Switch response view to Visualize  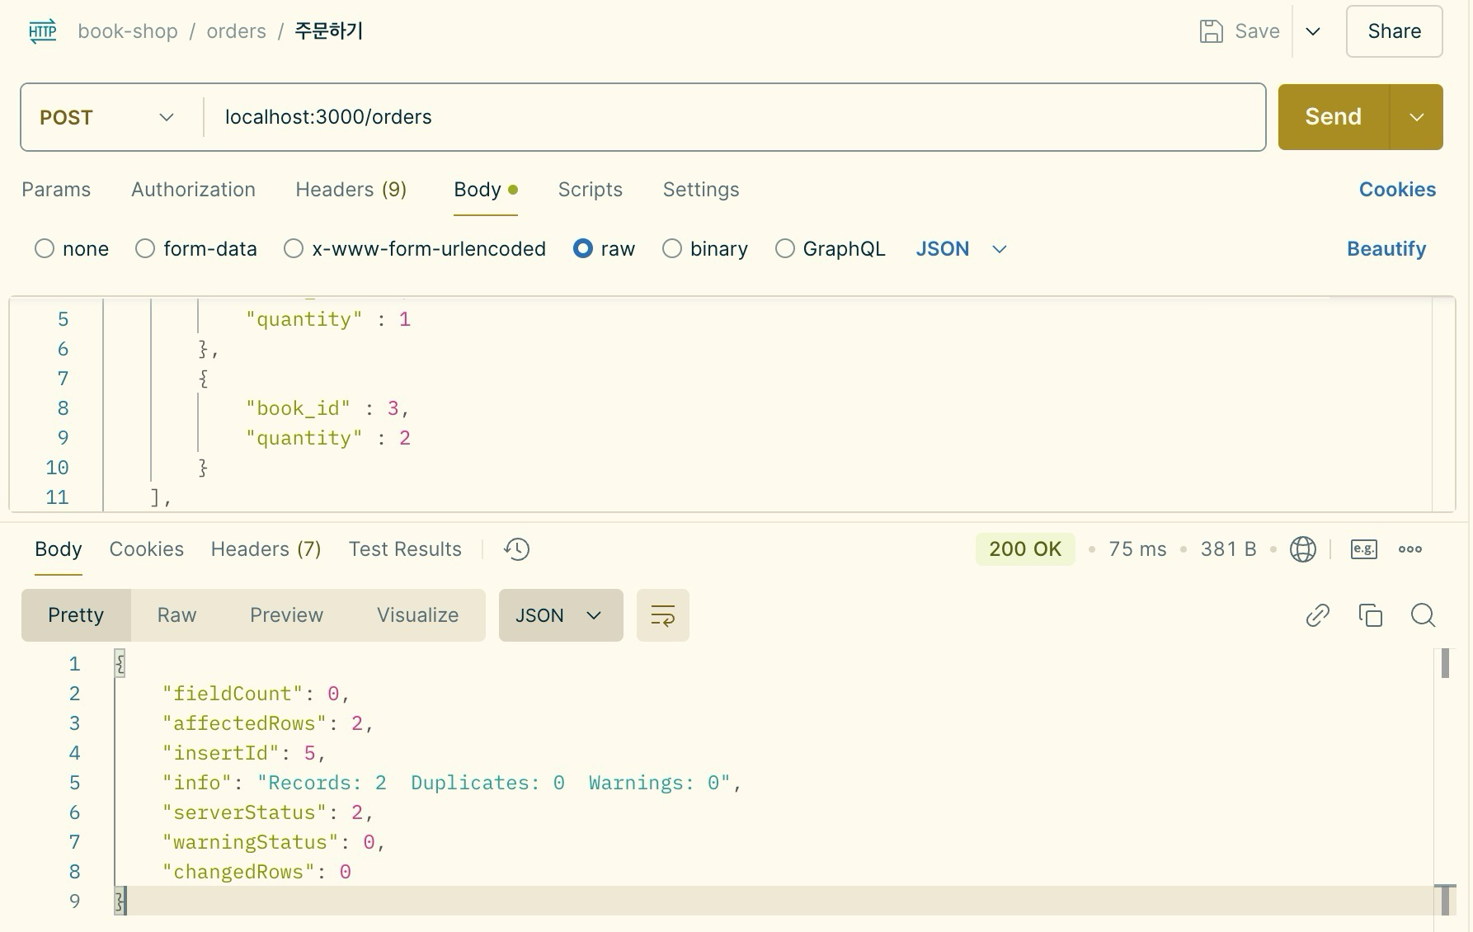pyautogui.click(x=418, y=615)
